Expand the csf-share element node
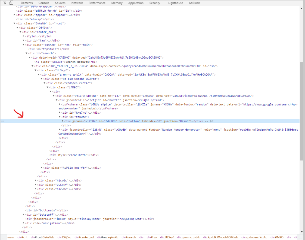305x240 pixels. tap(60, 104)
